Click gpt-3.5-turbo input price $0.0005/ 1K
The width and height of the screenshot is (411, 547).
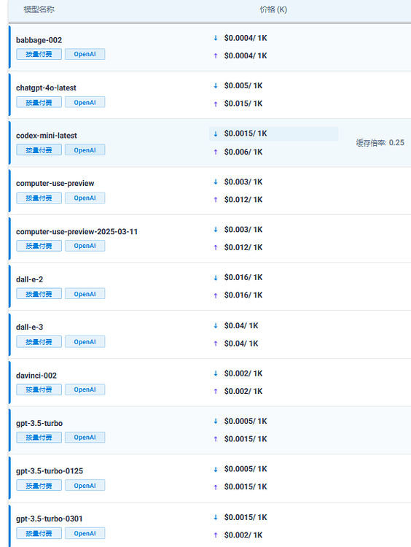(x=246, y=422)
